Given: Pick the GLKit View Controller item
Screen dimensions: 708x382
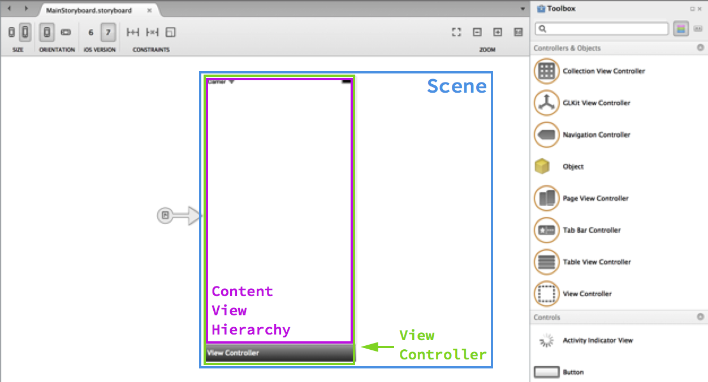Looking at the screenshot, I should pos(546,103).
